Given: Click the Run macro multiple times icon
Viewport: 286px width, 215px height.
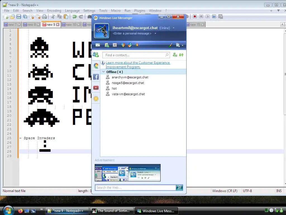Looking at the screenshot, I should point(214,17).
